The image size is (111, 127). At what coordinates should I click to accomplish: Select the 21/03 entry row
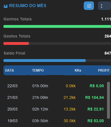coord(56,97)
